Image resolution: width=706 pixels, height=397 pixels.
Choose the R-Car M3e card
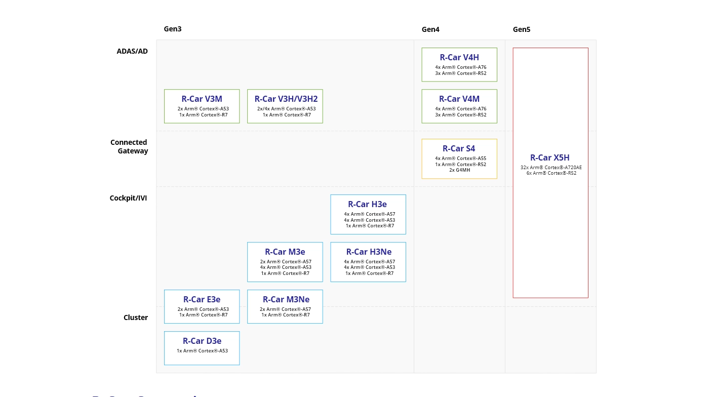pyautogui.click(x=285, y=262)
